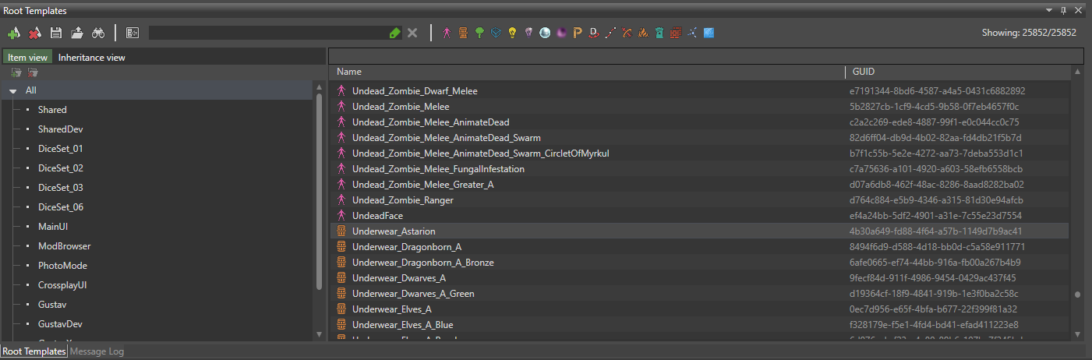Toggle the yellow light bulb filter icon
Screen dimensions: 1092x360
(513, 33)
